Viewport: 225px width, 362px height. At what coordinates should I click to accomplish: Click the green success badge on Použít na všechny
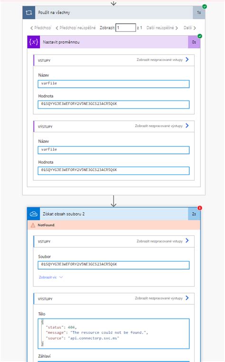205,7
